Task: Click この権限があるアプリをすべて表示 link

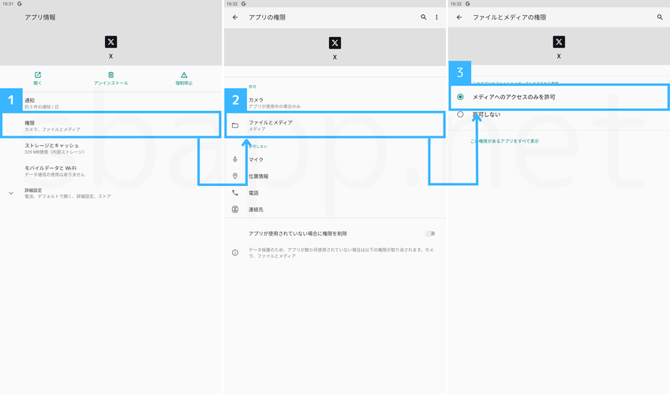Action: pyautogui.click(x=504, y=141)
